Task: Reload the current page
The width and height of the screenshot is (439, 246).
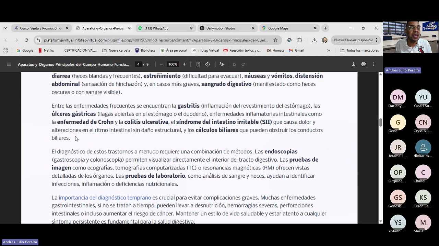Action: (x=26, y=40)
